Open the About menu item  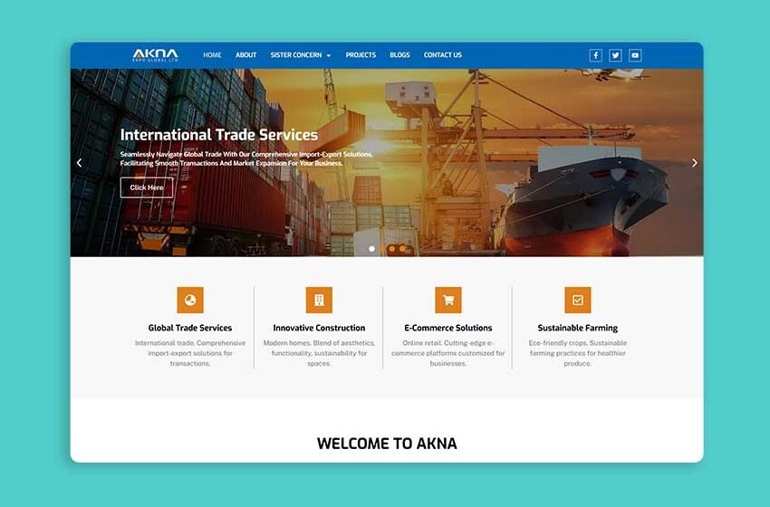click(x=246, y=55)
